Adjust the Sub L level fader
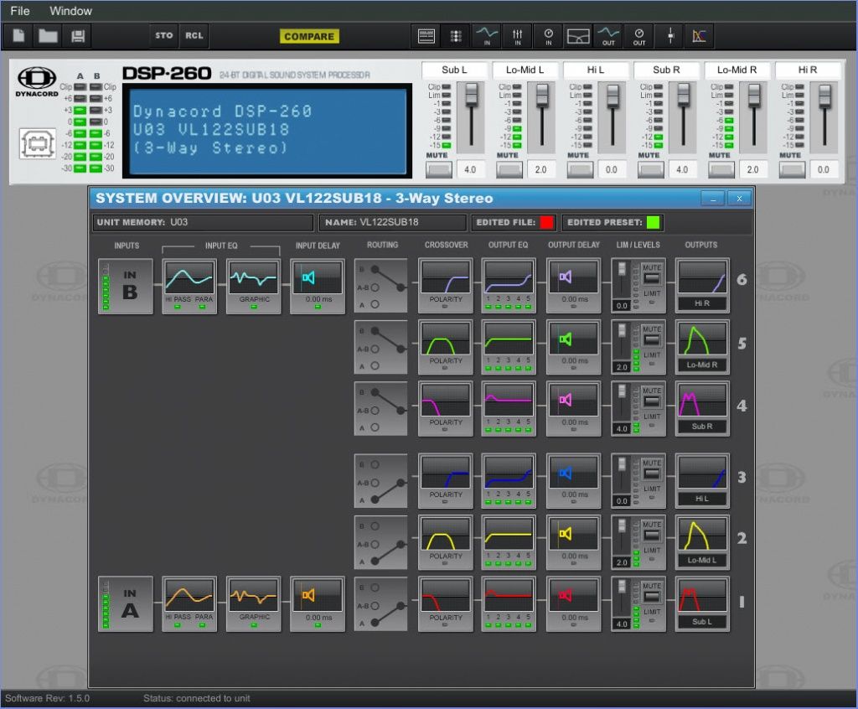This screenshot has width=858, height=709. click(x=471, y=95)
